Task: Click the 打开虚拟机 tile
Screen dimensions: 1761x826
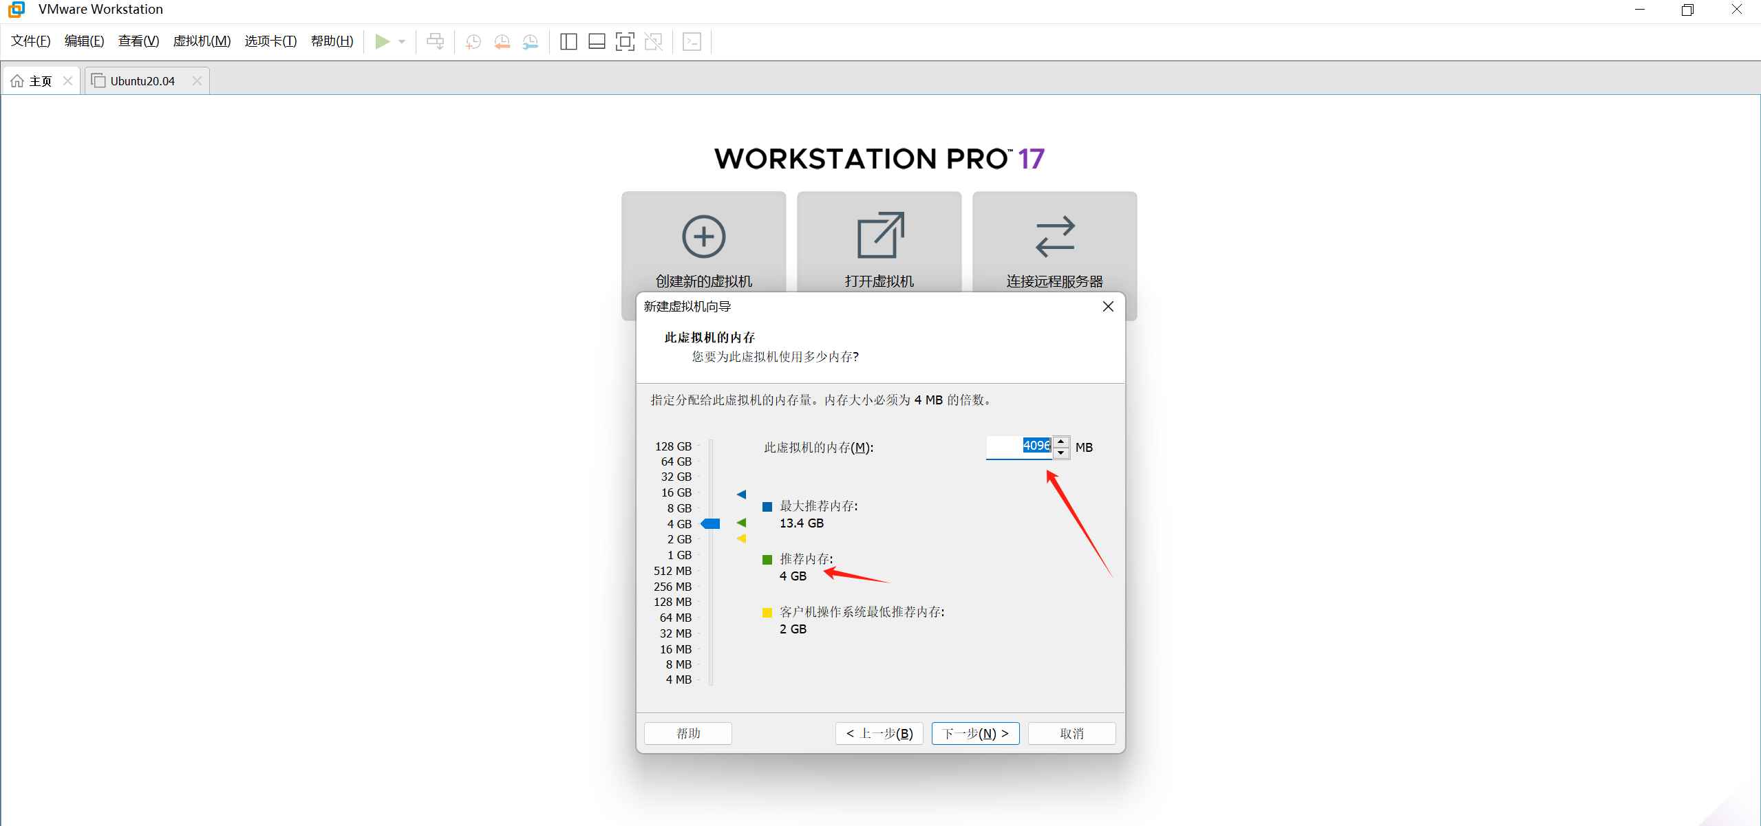Action: click(879, 242)
